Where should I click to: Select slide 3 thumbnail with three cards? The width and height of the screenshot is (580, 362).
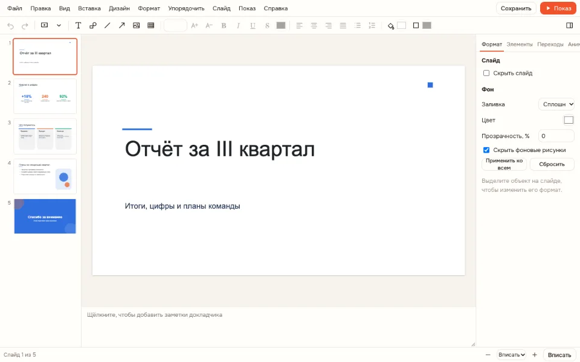click(45, 136)
